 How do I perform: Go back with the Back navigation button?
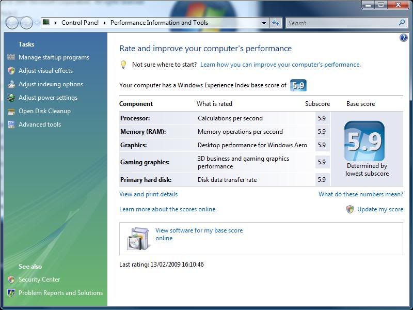coord(12,23)
